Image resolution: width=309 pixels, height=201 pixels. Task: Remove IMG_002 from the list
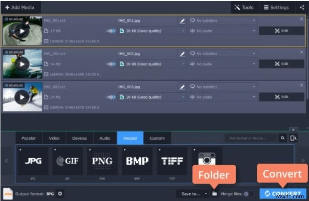302,52
